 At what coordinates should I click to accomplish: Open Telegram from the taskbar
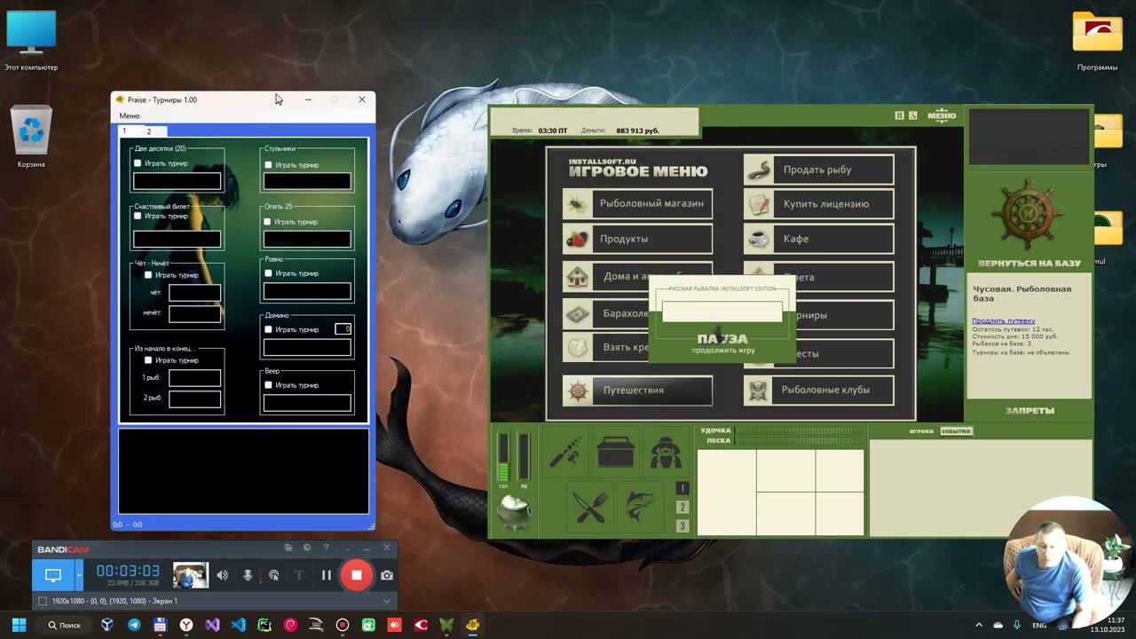[134, 625]
